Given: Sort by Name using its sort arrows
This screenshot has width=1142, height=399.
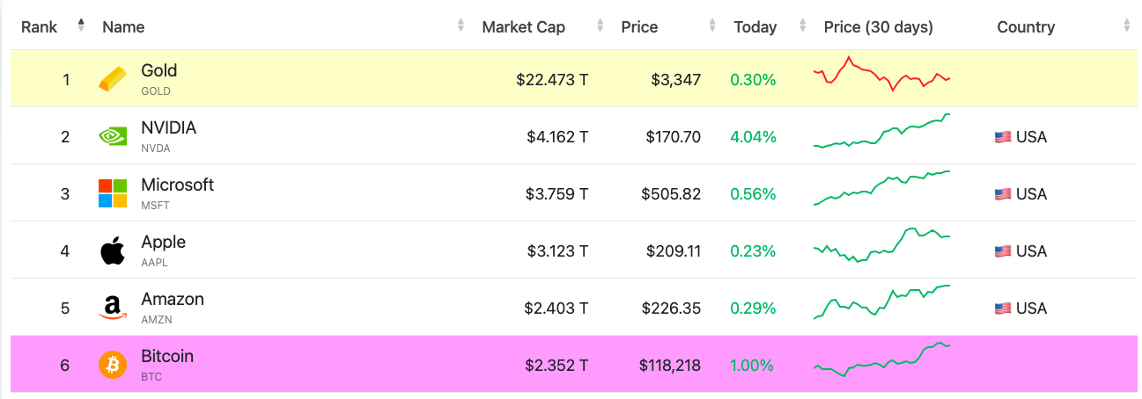Looking at the screenshot, I should point(460,26).
